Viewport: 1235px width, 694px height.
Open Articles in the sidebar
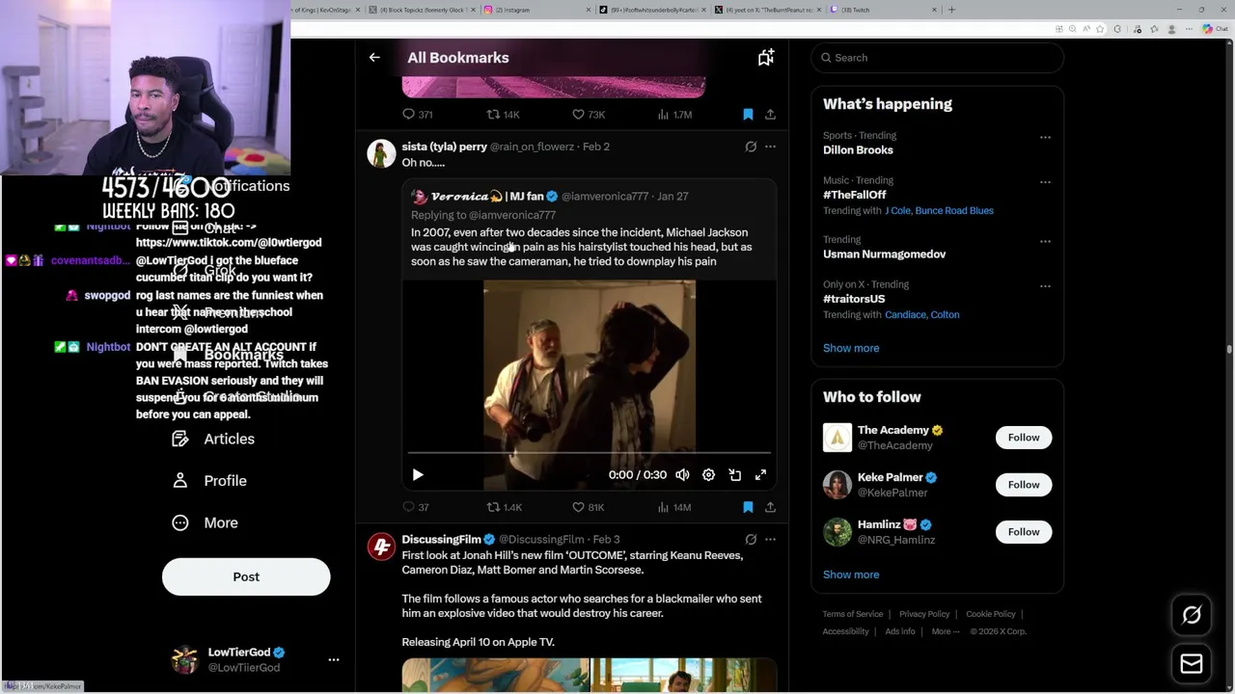pos(213,439)
